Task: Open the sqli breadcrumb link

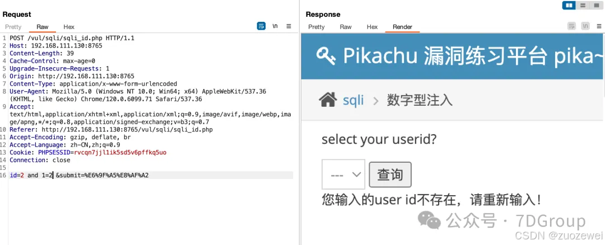Action: tap(353, 101)
